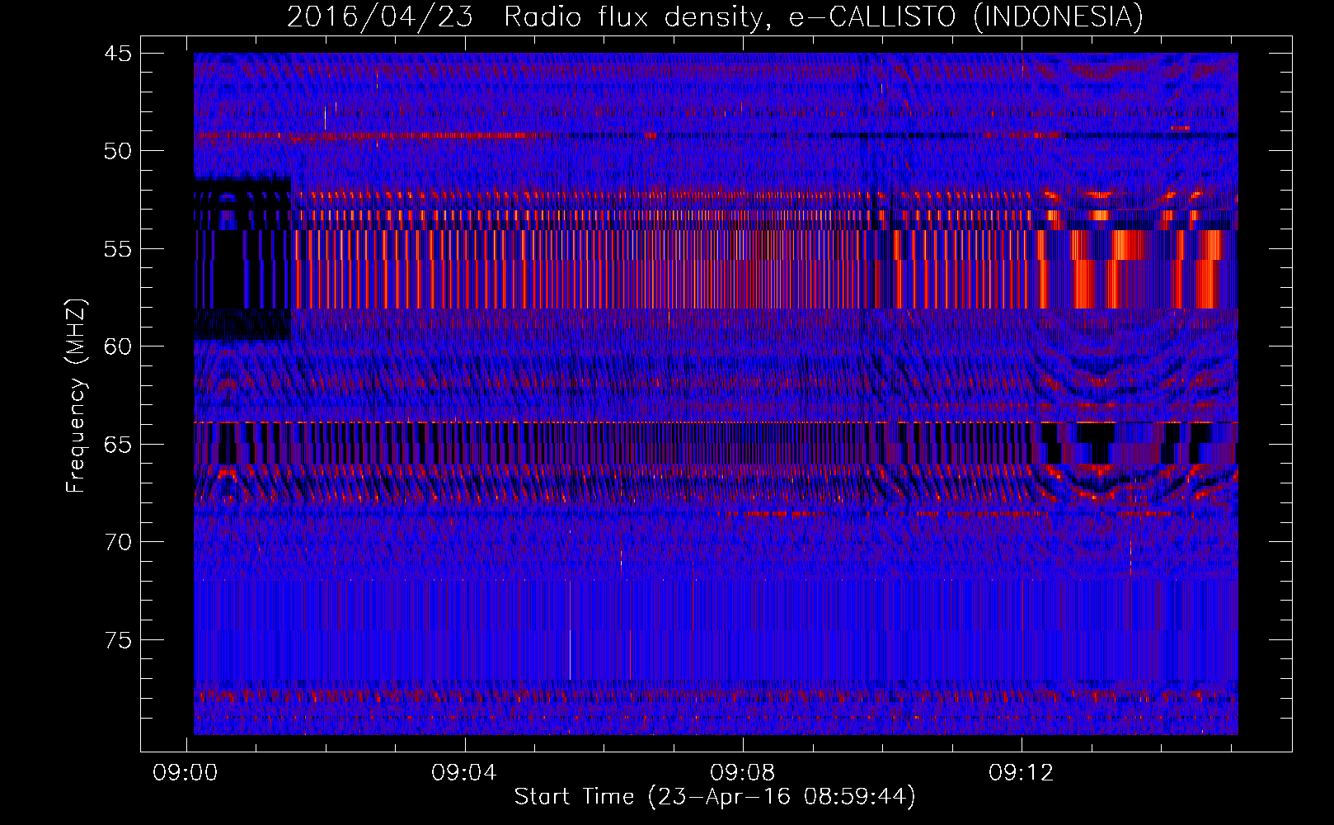The width and height of the screenshot is (1334, 825).
Task: Select the 65 frequency tick label
Action: pyautogui.click(x=118, y=445)
